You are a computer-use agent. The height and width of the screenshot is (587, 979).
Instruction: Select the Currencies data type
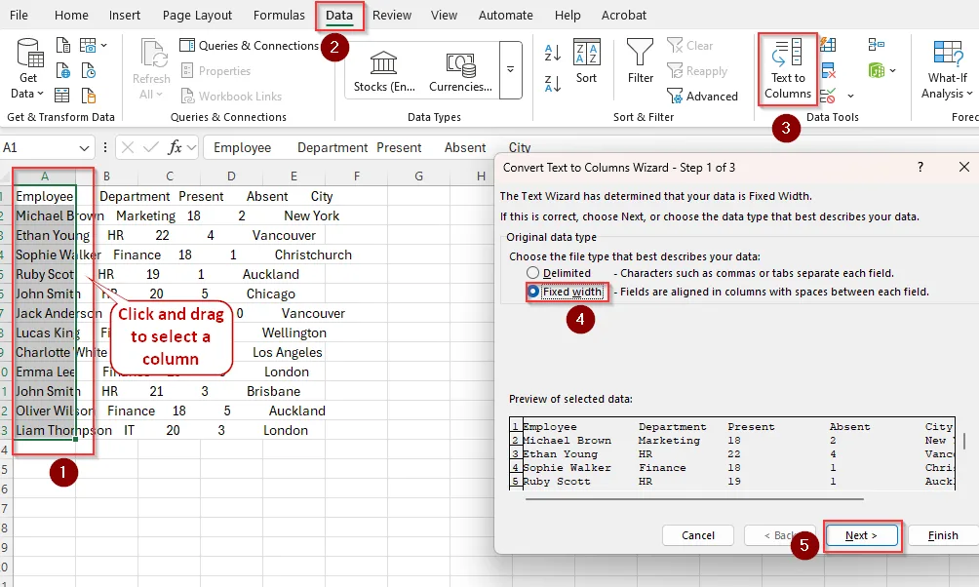[461, 70]
